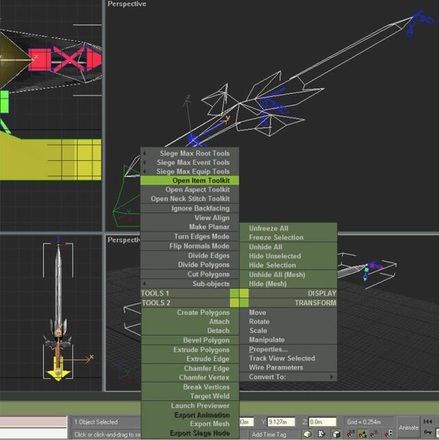Click plain Unhide All entry
439x440 pixels.
289,247
